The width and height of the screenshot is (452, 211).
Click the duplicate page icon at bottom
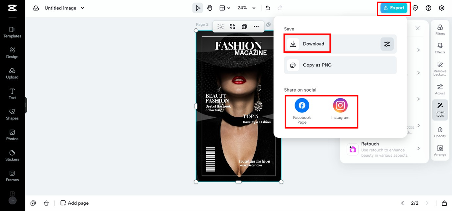coord(33,203)
